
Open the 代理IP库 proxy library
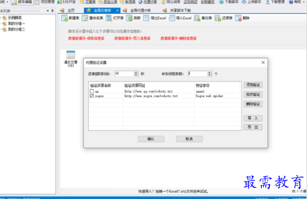point(148,2)
